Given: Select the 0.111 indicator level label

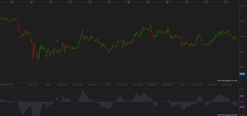Looking at the screenshot, I should 242,96.
